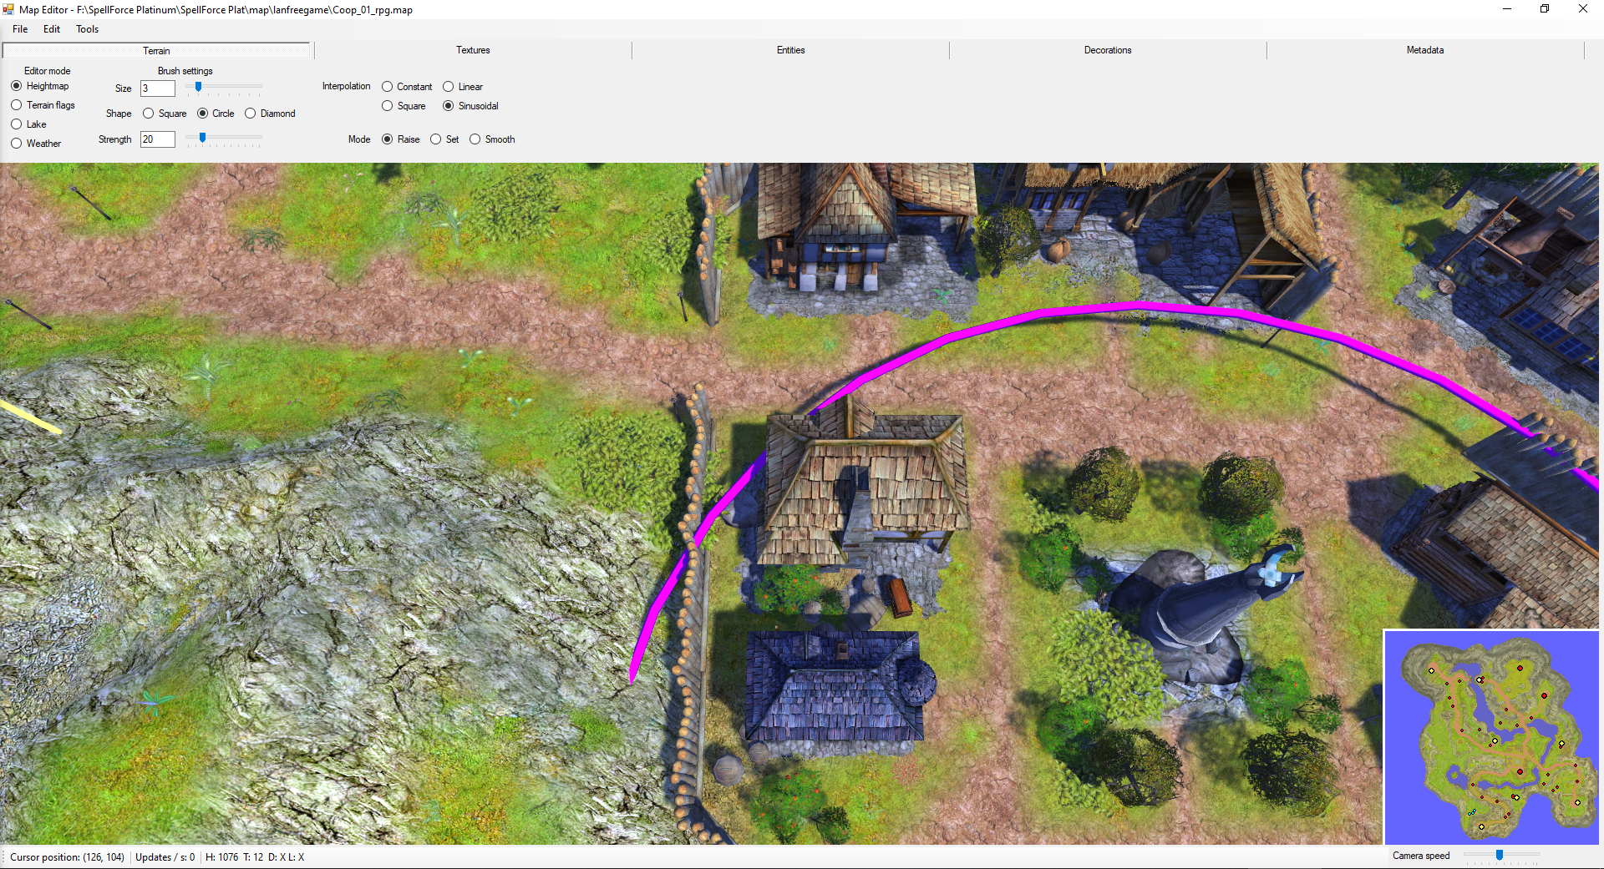Click the 'H: 1076' height status text

[222, 857]
